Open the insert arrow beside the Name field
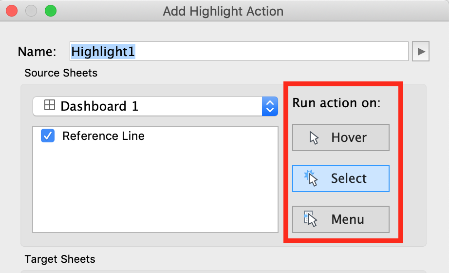 [421, 52]
